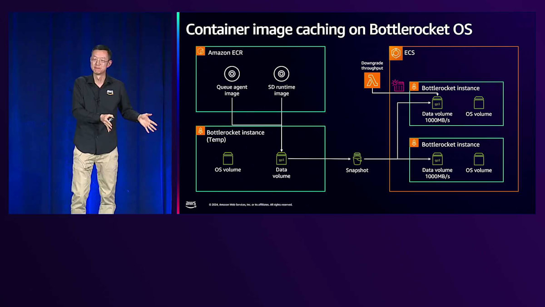Screen dimensions: 545x307
Task: Select the SD runtime image disc icon
Action: click(281, 74)
